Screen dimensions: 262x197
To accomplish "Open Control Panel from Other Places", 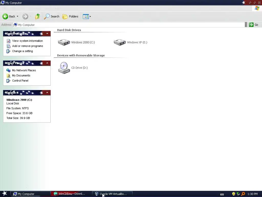I will 20,81.
